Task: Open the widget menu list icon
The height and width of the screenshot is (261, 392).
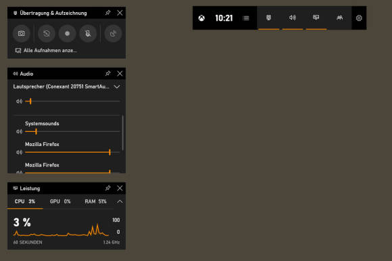Action: (246, 18)
